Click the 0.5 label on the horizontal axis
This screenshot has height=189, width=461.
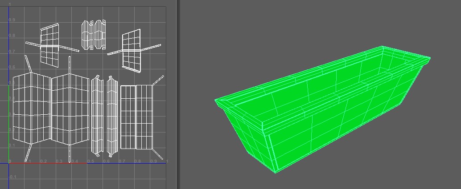coord(91,161)
